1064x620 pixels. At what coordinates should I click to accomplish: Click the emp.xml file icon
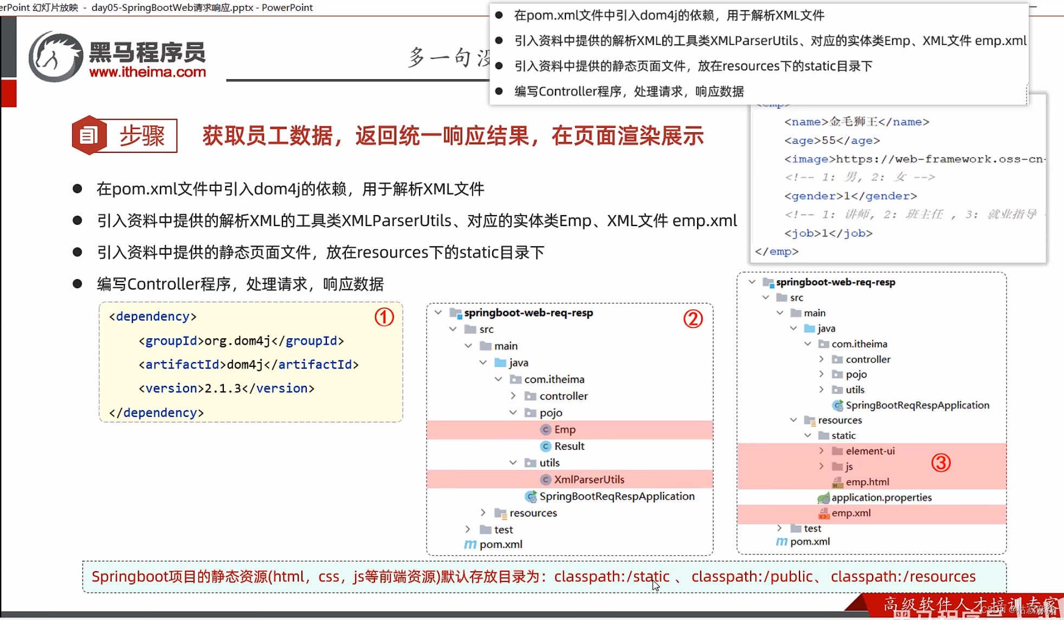[x=823, y=513]
